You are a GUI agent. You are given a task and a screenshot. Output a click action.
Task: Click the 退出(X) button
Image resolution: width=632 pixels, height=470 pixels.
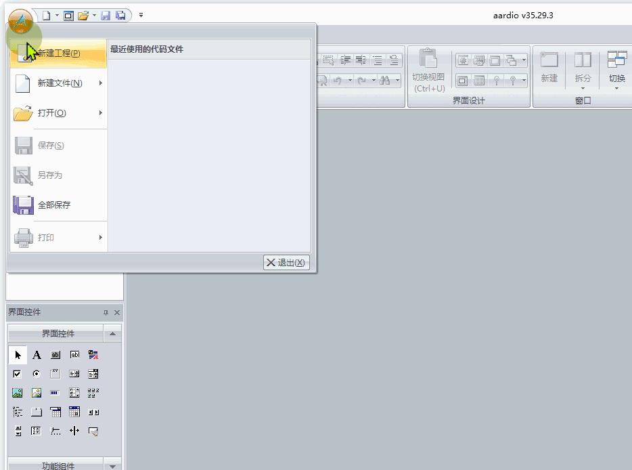(286, 262)
